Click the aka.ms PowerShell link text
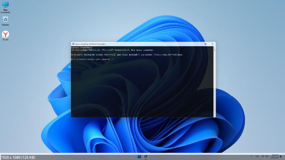 (x=168, y=55)
